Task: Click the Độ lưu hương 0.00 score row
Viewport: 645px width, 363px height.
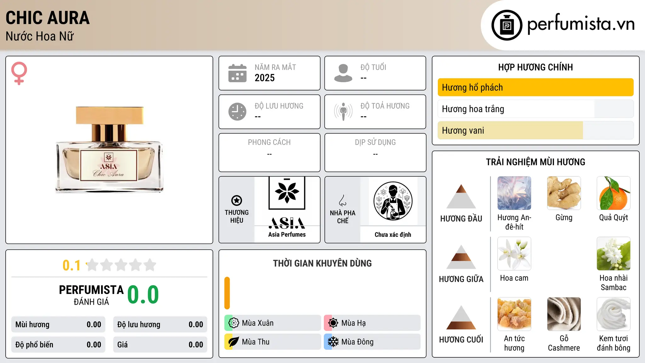Action: pos(160,325)
